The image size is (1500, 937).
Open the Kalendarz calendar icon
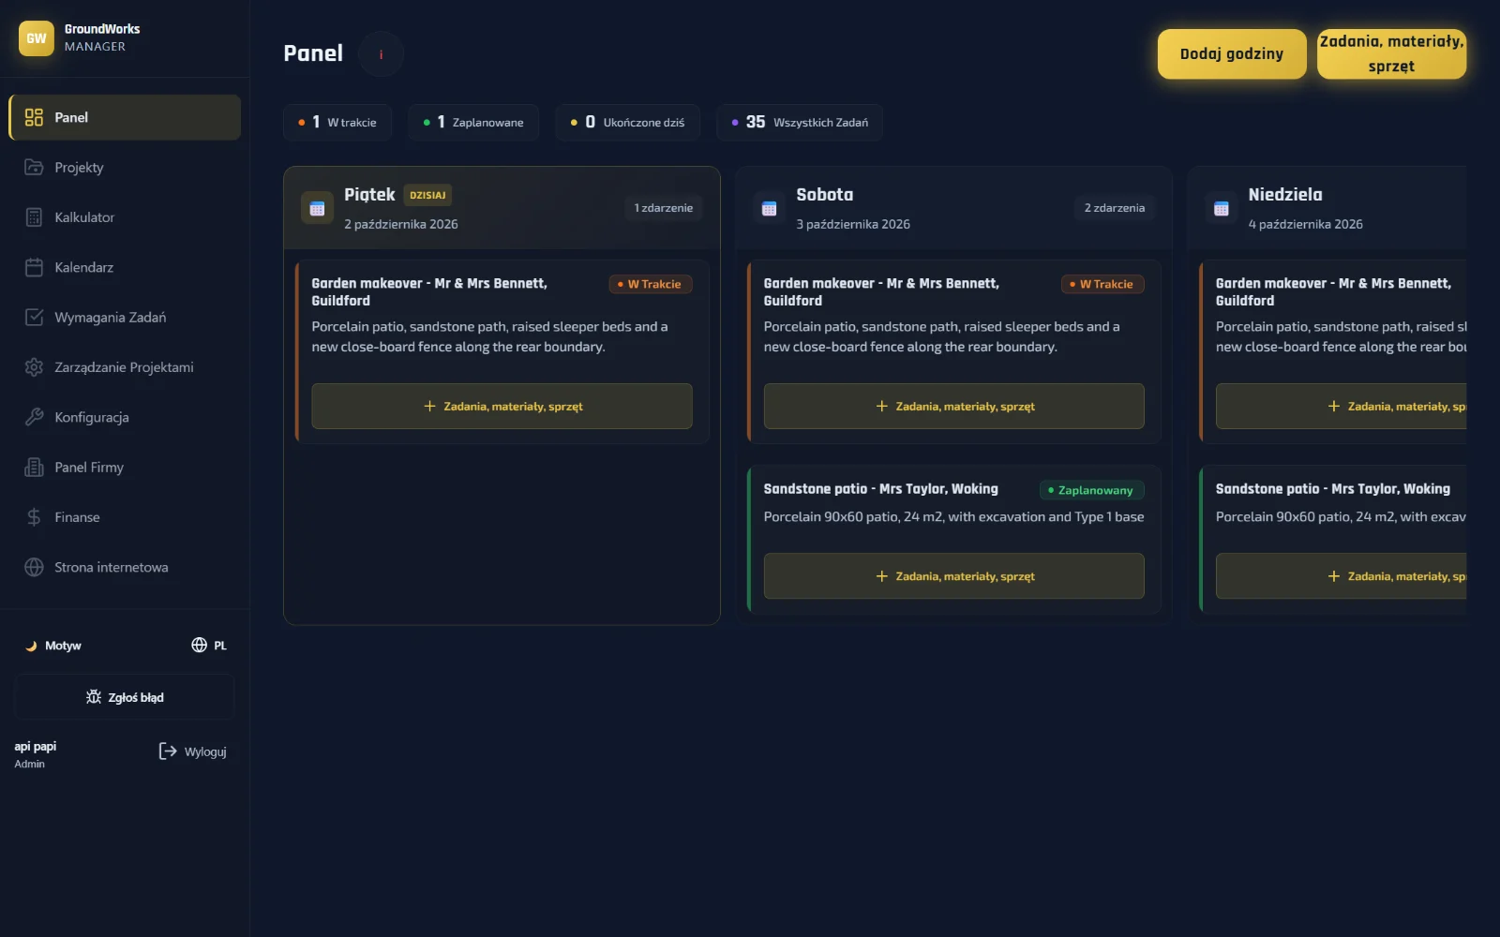coord(34,267)
